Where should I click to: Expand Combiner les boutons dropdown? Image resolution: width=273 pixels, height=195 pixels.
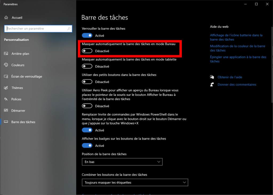click(135, 182)
